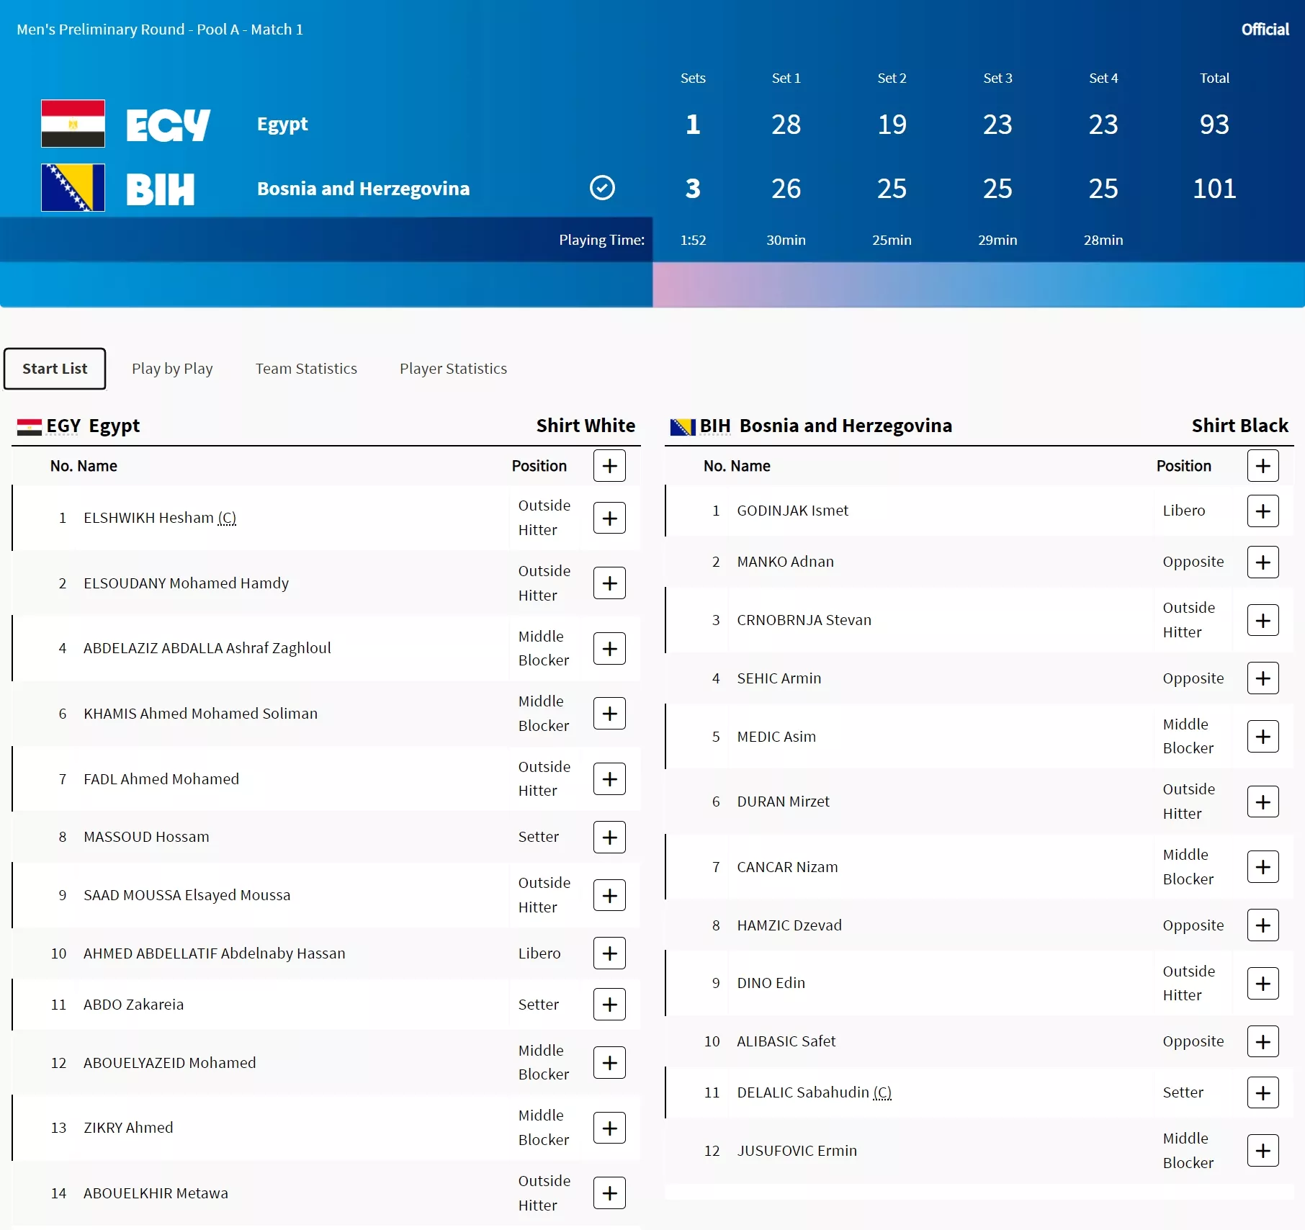Screen dimensions: 1305x1230
Task: Expand details for GODINJAK Ismet
Action: click(1263, 511)
